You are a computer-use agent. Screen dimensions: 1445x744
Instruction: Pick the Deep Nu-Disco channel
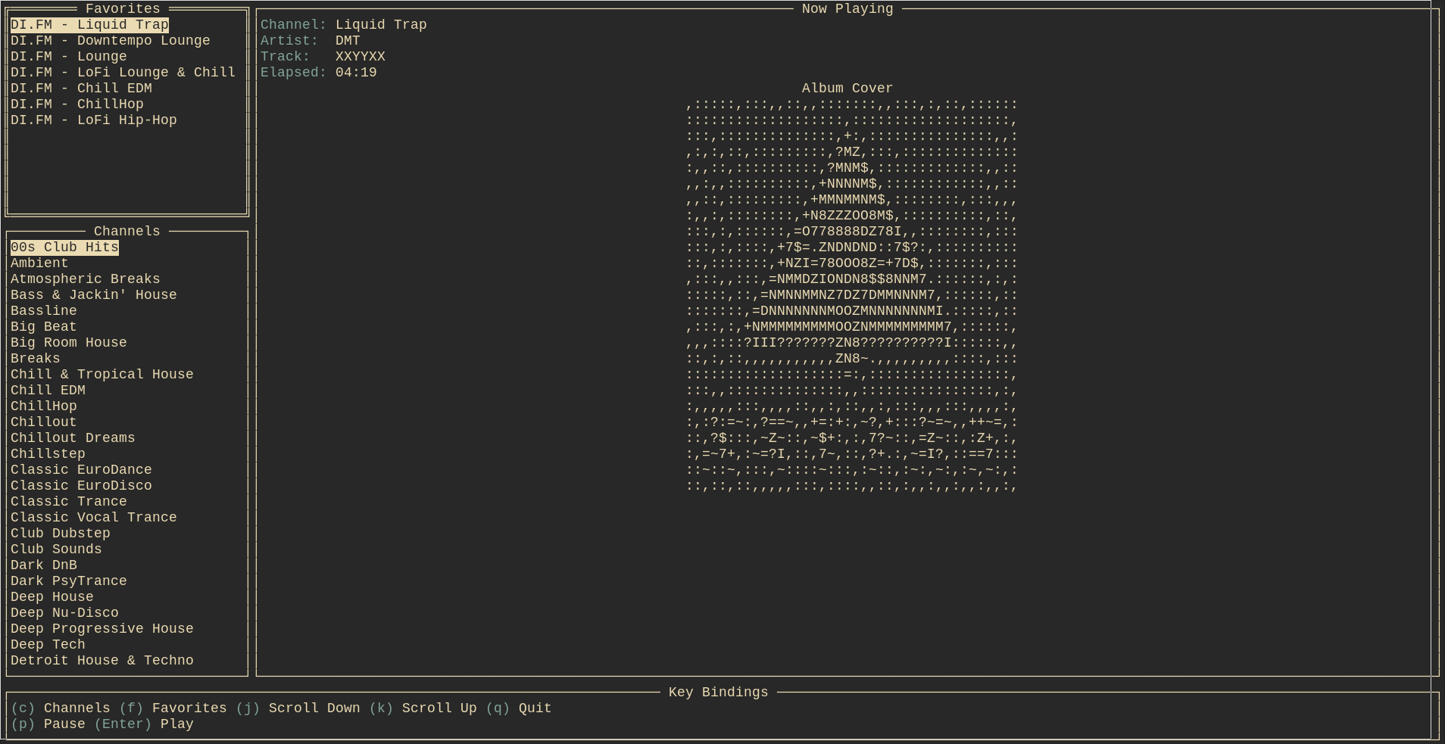pos(64,612)
